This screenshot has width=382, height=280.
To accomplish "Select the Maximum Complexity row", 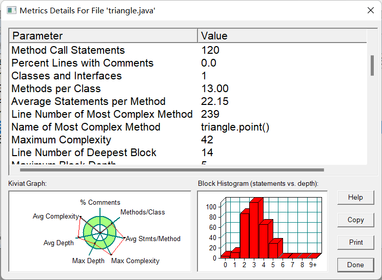I will [x=188, y=140].
